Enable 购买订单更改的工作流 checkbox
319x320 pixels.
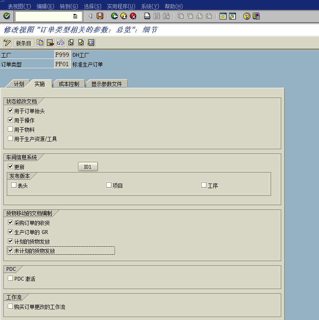(11, 306)
